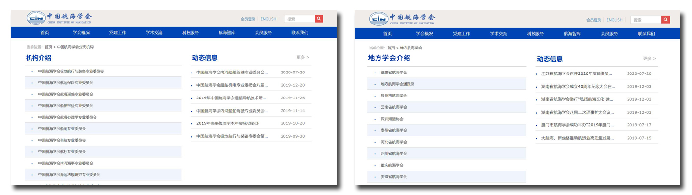Open 学会概况 in the left page navigation bar
Viewport: 692px width, 195px height.
coord(81,33)
